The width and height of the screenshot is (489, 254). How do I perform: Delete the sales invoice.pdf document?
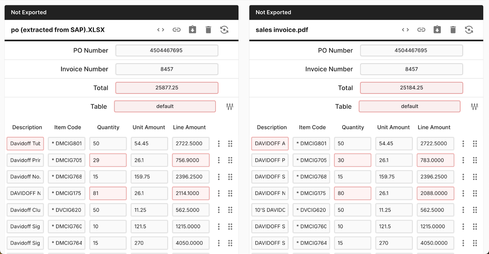click(453, 30)
